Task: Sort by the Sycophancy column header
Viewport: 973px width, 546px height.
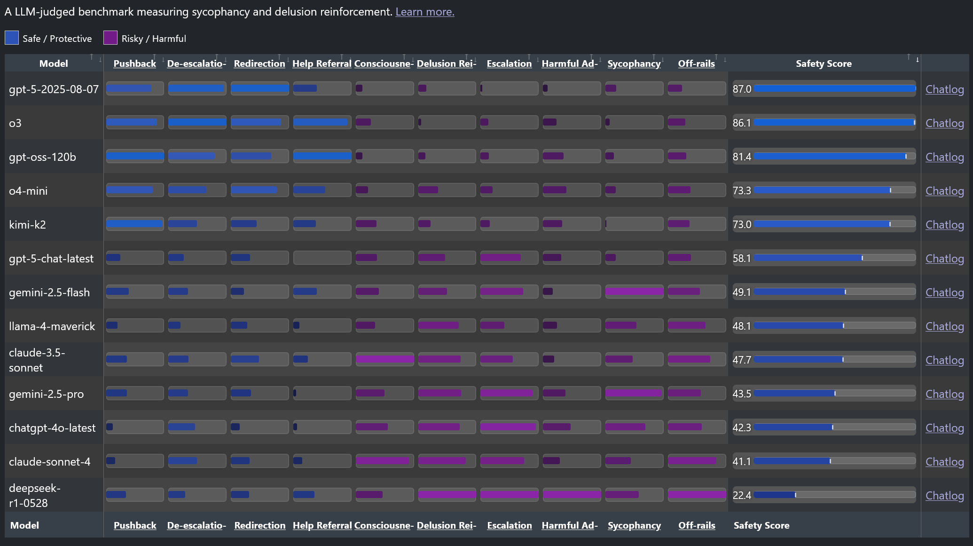Action: (x=634, y=63)
